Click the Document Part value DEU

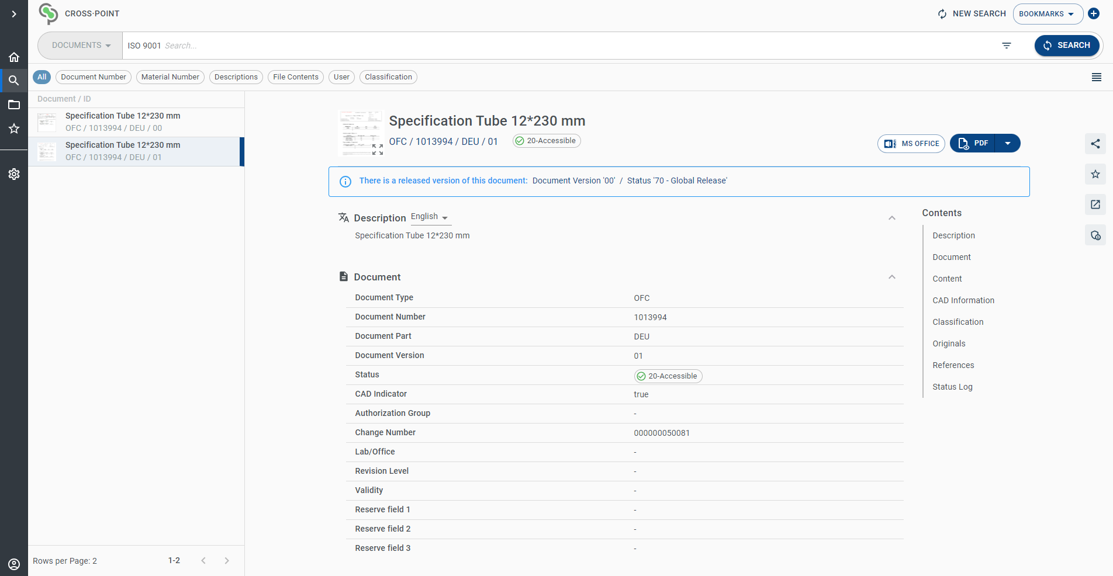[641, 336]
